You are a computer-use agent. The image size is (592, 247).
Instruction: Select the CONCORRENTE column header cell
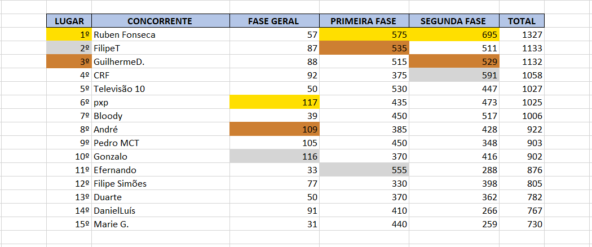(161, 21)
